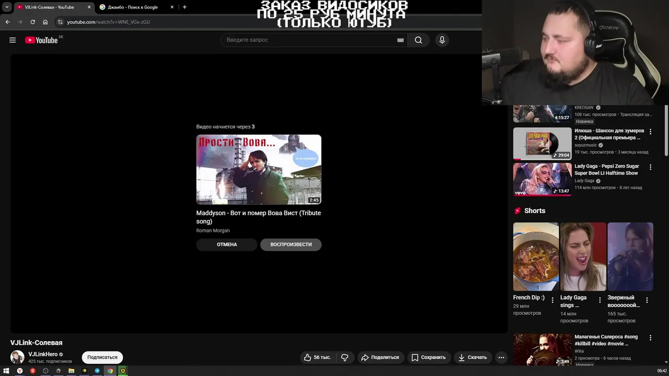This screenshot has height=376, width=669.
Task: Click ВОСПРОИЗВЕСТИ to play next video
Action: (x=291, y=244)
